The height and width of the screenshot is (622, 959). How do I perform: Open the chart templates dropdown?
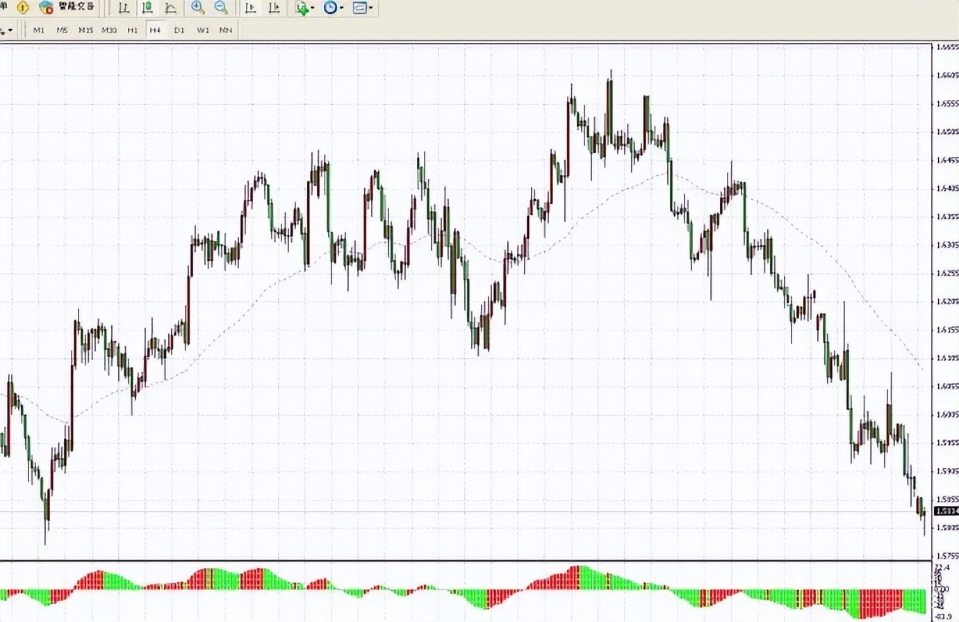pyautogui.click(x=362, y=8)
